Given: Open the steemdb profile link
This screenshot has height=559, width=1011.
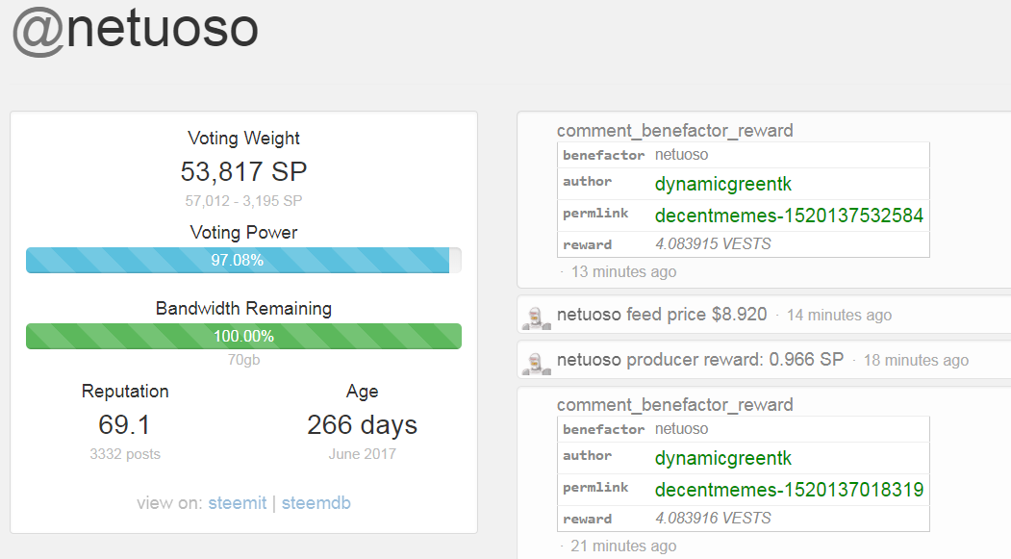Looking at the screenshot, I should [317, 503].
